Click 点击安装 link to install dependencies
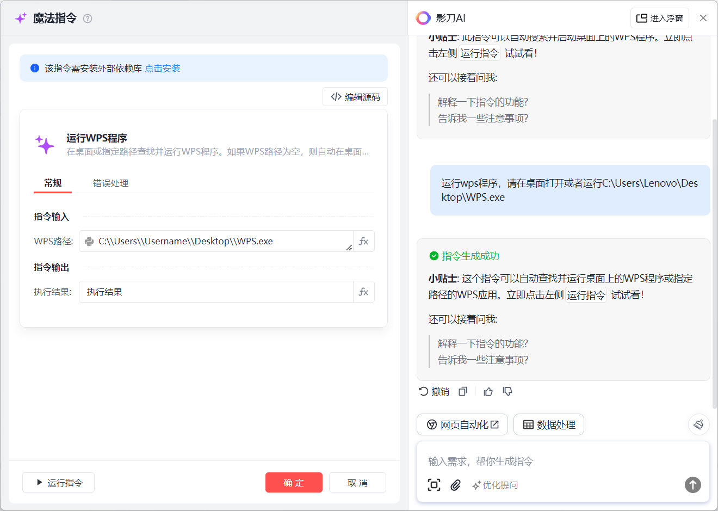718x511 pixels. [163, 68]
